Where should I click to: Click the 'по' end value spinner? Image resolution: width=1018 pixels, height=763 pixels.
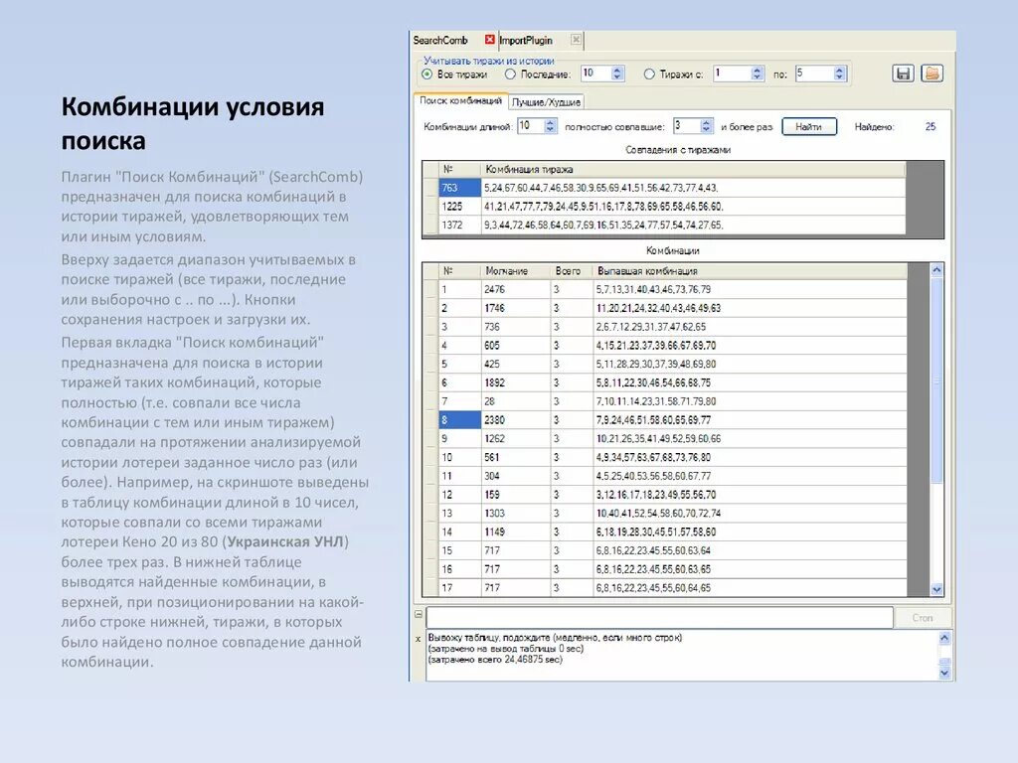(x=839, y=74)
